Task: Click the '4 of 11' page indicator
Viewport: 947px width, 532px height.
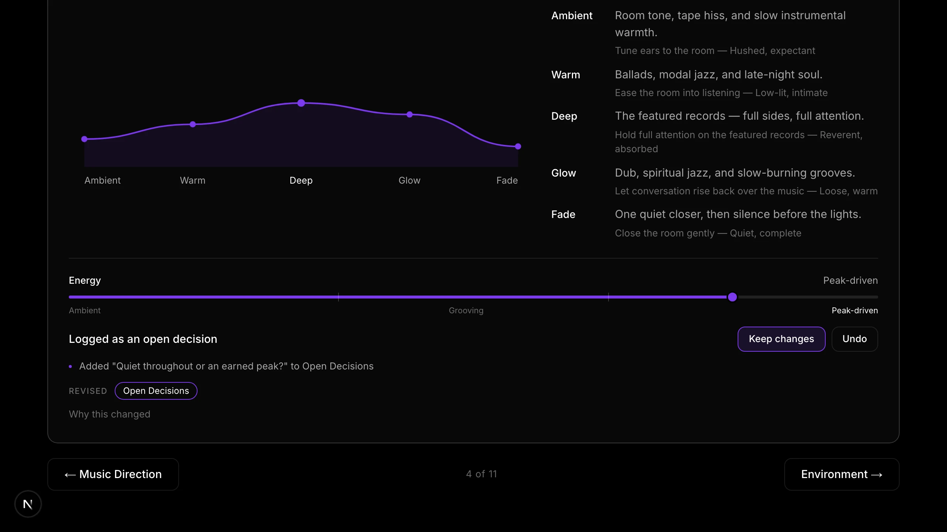Action: [x=481, y=474]
